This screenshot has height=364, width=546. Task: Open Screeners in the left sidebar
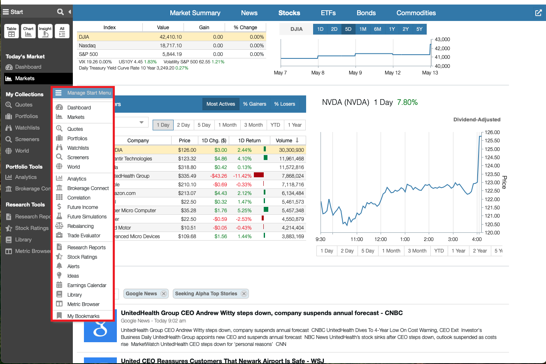click(x=27, y=139)
